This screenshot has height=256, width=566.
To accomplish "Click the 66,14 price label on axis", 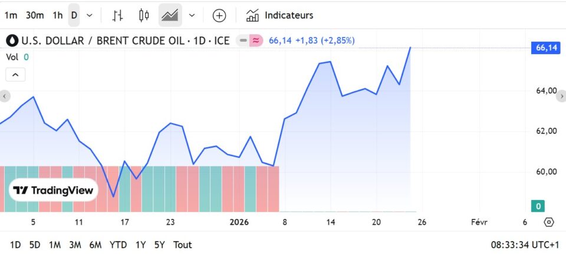I will [x=547, y=48].
